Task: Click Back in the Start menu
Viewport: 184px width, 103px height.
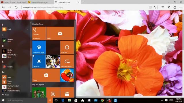Action: pyautogui.click(x=5, y=95)
